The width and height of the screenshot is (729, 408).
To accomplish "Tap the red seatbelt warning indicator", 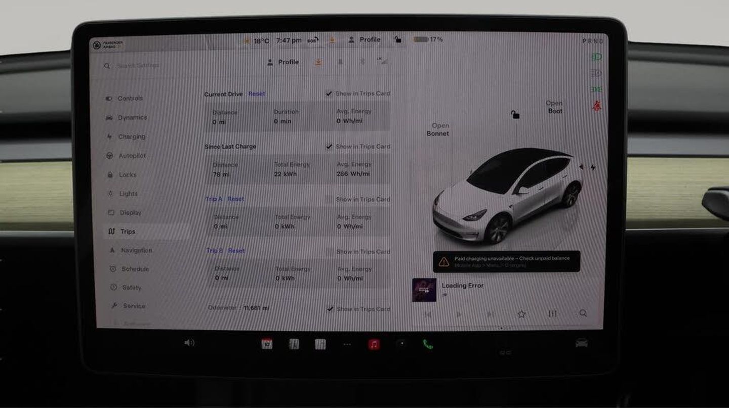I will (596, 107).
